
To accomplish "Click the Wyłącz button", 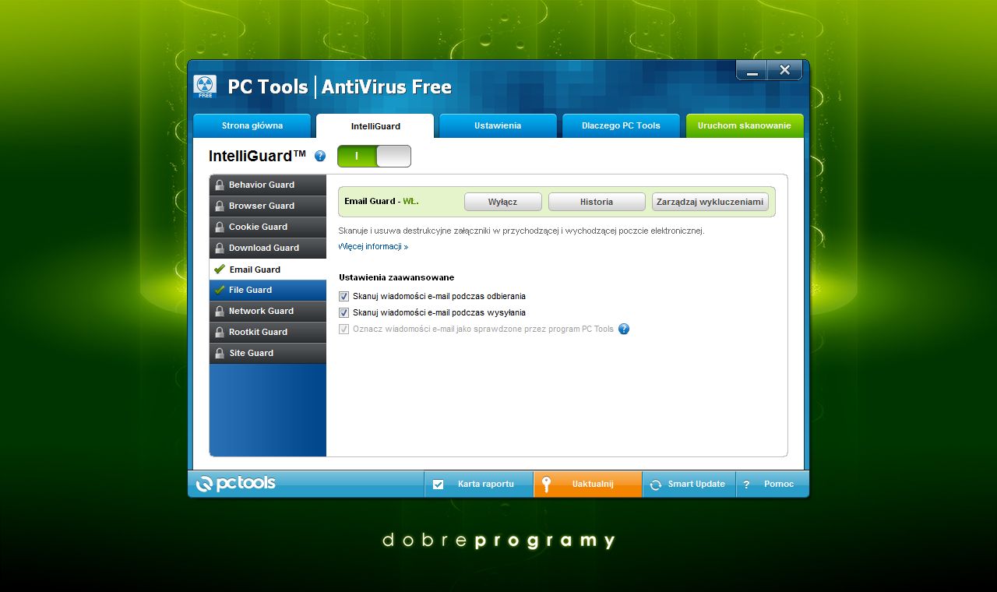I will pos(503,202).
